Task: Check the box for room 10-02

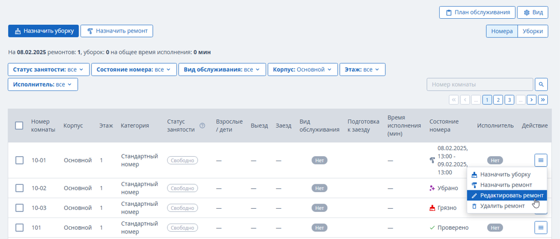Action: [x=19, y=188]
